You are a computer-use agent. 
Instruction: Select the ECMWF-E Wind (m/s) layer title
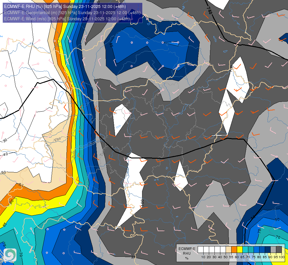coord(67,19)
